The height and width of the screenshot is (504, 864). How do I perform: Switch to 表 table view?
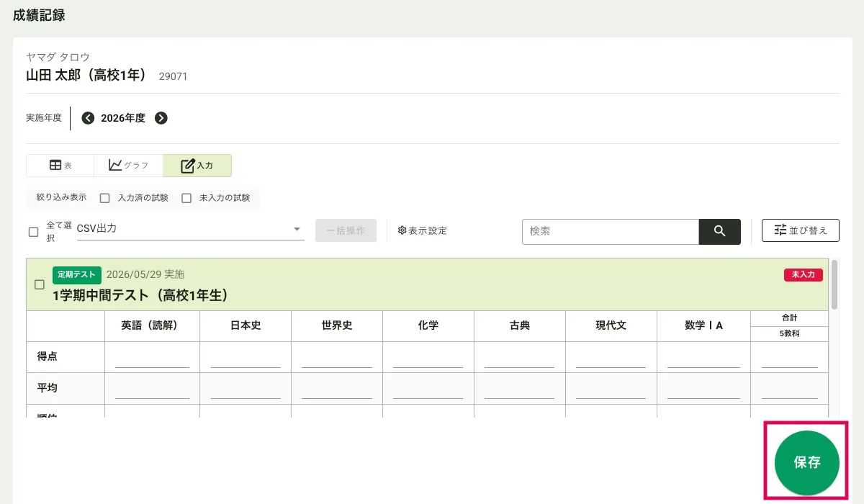click(x=60, y=166)
